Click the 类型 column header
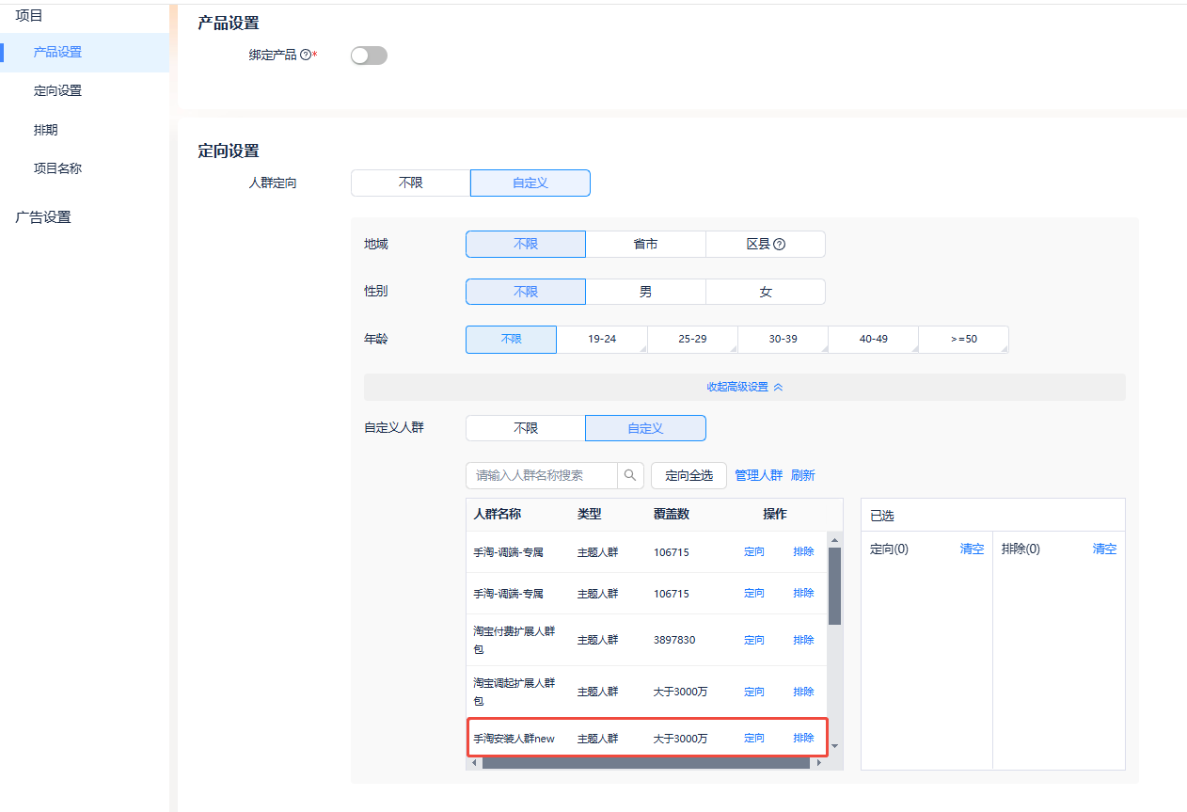This screenshot has height=812, width=1187. click(x=590, y=514)
